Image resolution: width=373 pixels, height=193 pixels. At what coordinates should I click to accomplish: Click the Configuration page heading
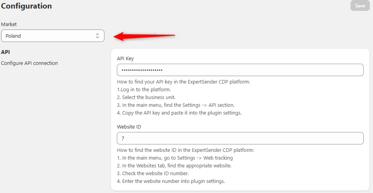tap(26, 6)
